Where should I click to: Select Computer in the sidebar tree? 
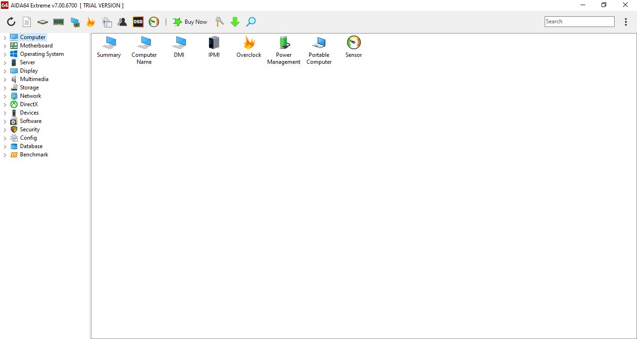(x=28, y=37)
